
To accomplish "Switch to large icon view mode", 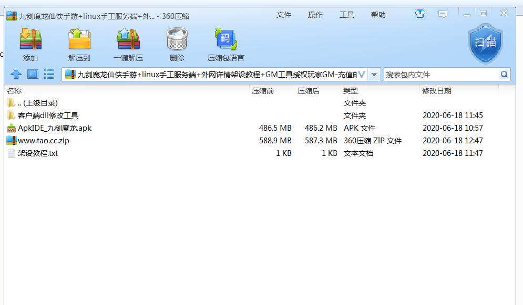I will pos(33,75).
